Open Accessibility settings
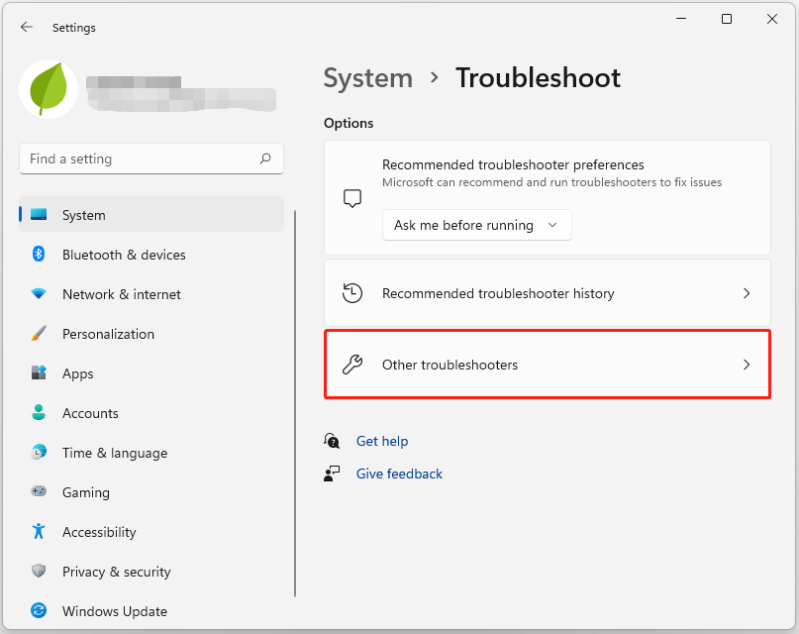Viewport: 799px width, 634px height. (151, 532)
